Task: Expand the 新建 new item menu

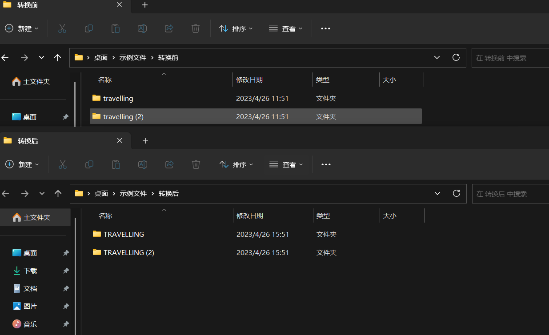Action: tap(22, 28)
